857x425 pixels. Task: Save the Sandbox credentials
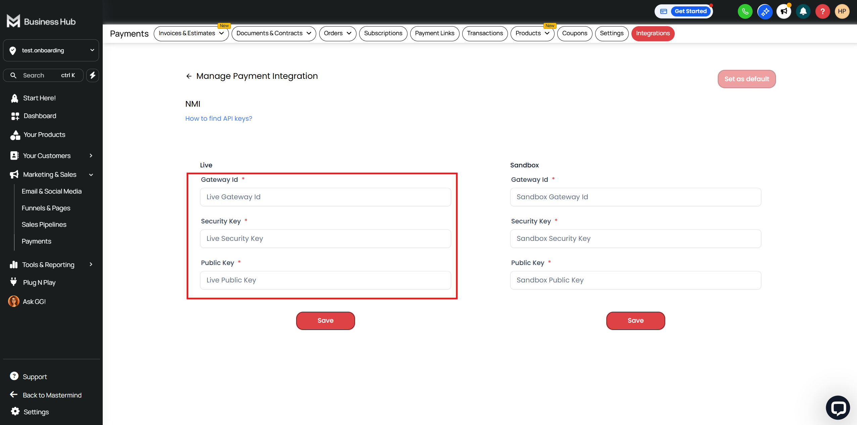pos(635,321)
